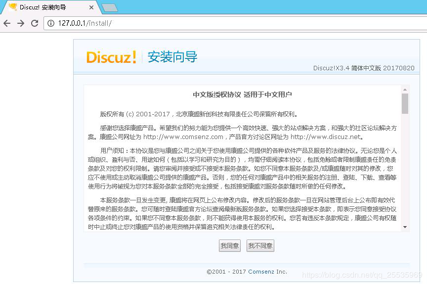427x284 pixels.
Task: Click the license agreement scrollbar thumb
Action: click(405, 103)
